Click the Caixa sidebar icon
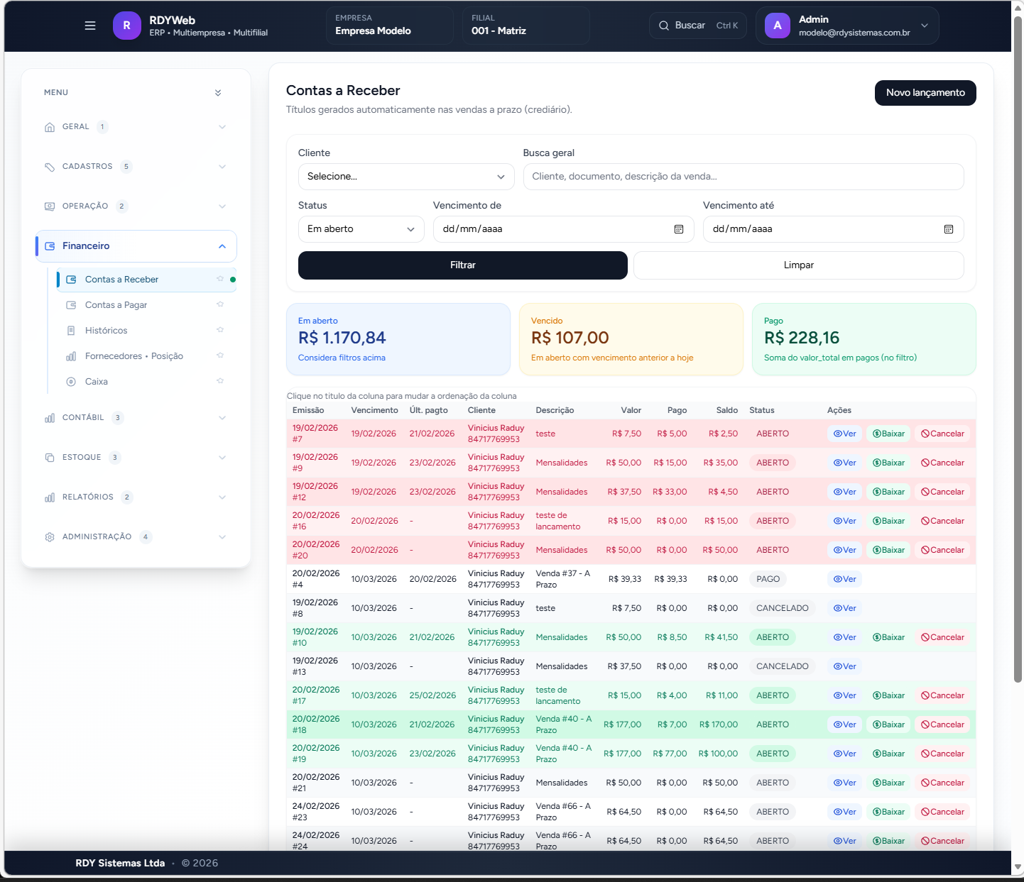The image size is (1024, 882). 71,382
